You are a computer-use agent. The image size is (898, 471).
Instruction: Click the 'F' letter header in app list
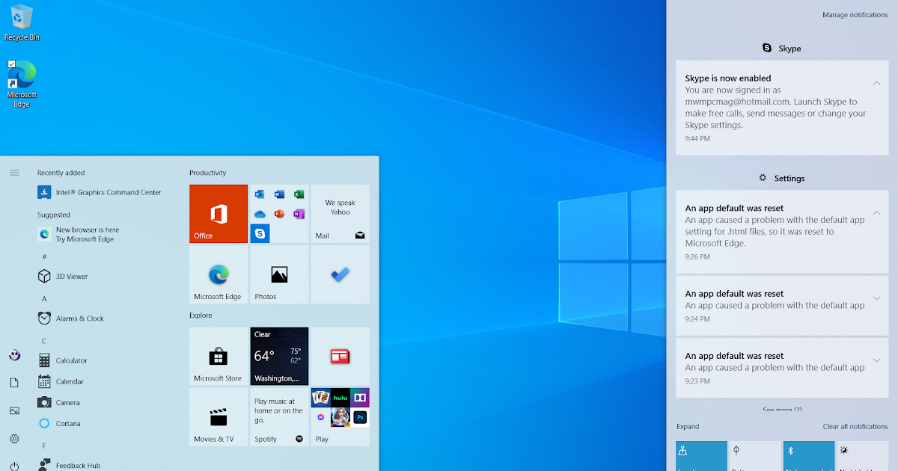tap(44, 446)
